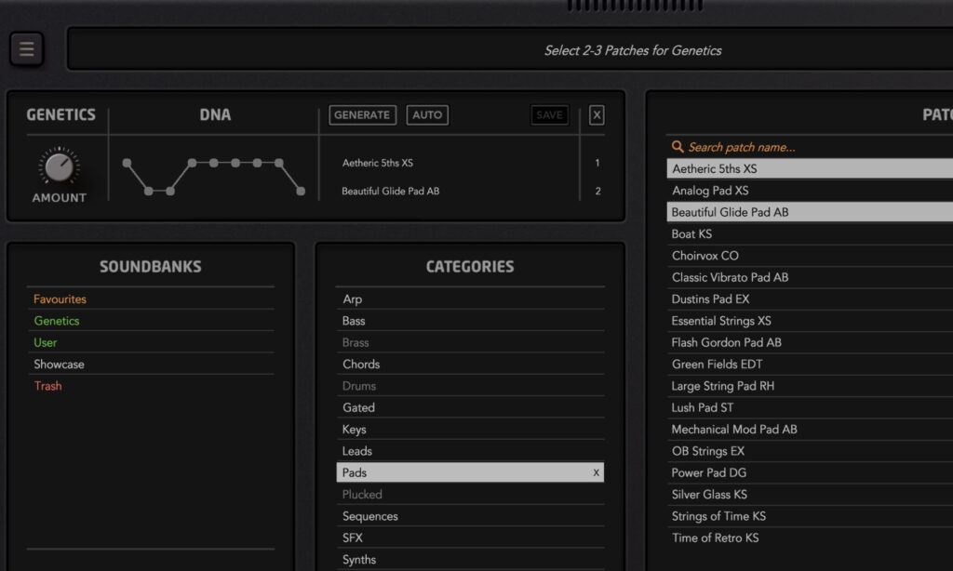The width and height of the screenshot is (953, 571).
Task: Clear the Pads category filter
Action: 597,473
